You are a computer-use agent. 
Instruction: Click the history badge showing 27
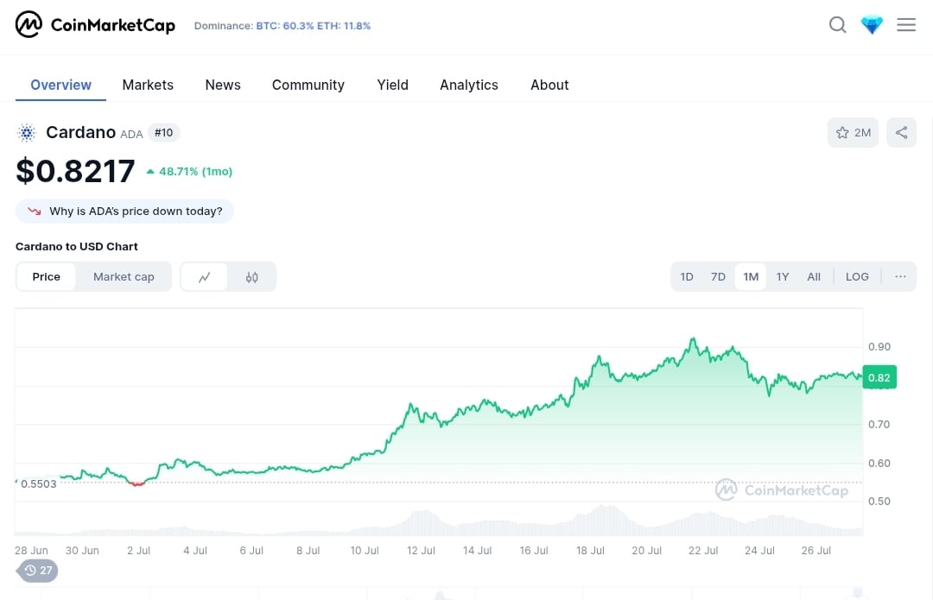37,571
